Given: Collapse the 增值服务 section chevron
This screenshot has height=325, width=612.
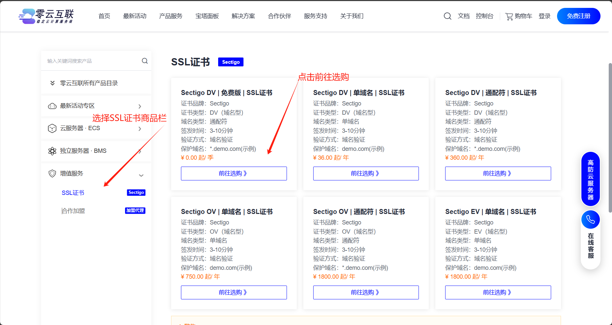Looking at the screenshot, I should [141, 175].
